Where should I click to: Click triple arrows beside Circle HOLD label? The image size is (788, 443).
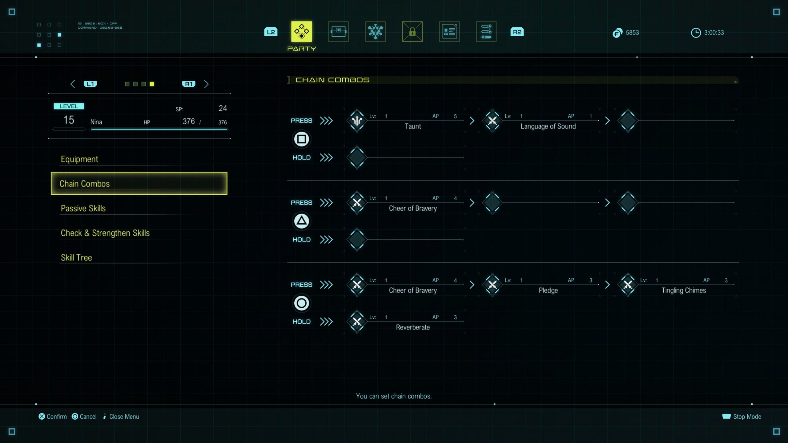coord(326,322)
